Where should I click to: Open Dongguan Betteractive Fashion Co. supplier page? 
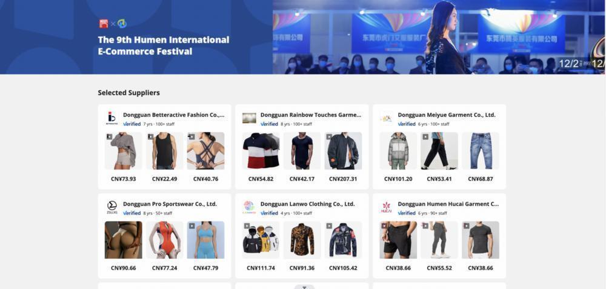pyautogui.click(x=173, y=115)
